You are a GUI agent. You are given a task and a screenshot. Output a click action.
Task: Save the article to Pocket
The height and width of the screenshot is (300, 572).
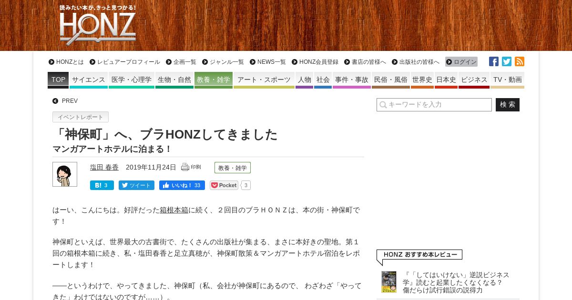[224, 185]
